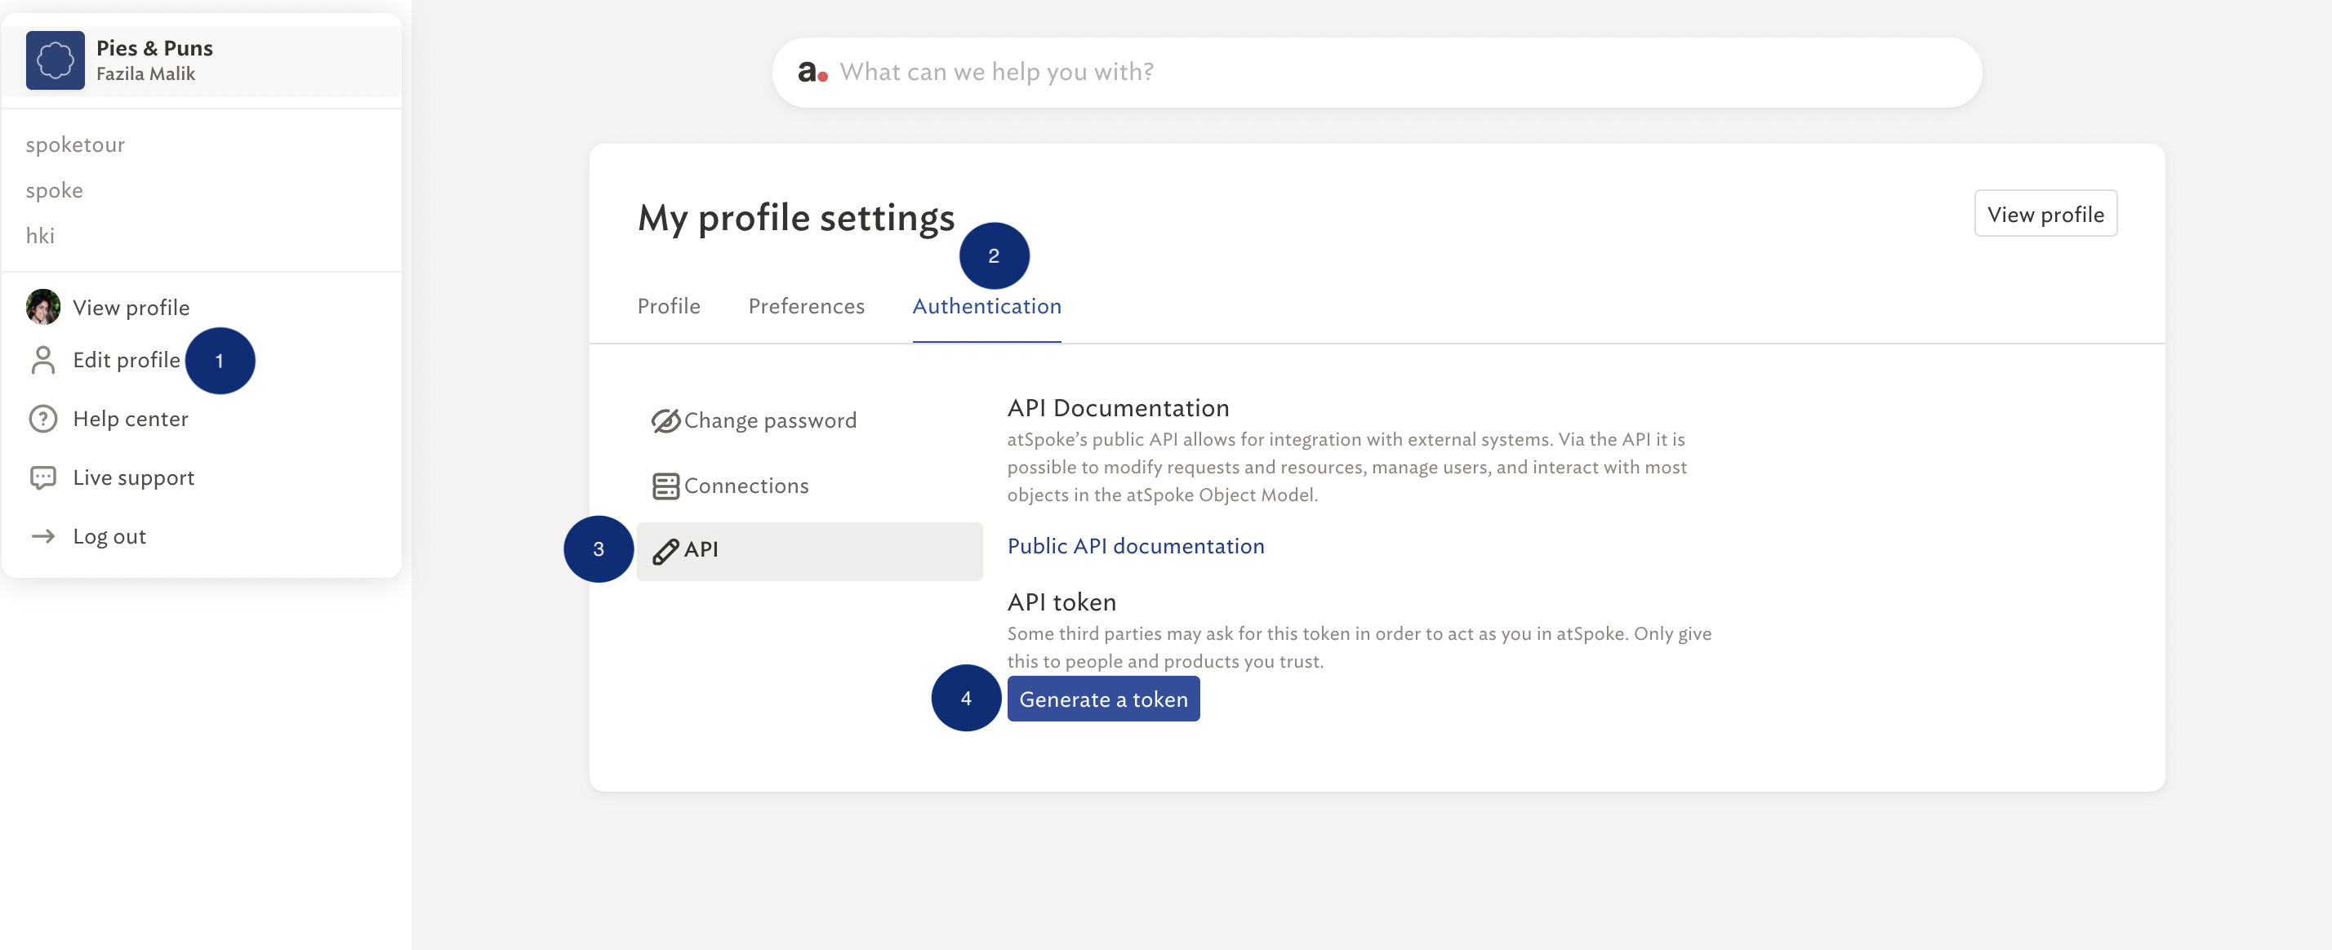
Task: Click the API Documentation heading
Action: pyautogui.click(x=1118, y=408)
